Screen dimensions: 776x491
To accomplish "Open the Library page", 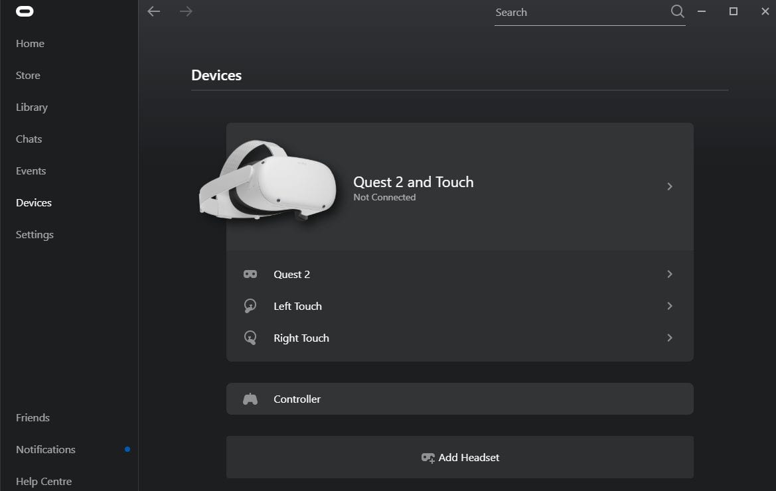I will click(31, 107).
